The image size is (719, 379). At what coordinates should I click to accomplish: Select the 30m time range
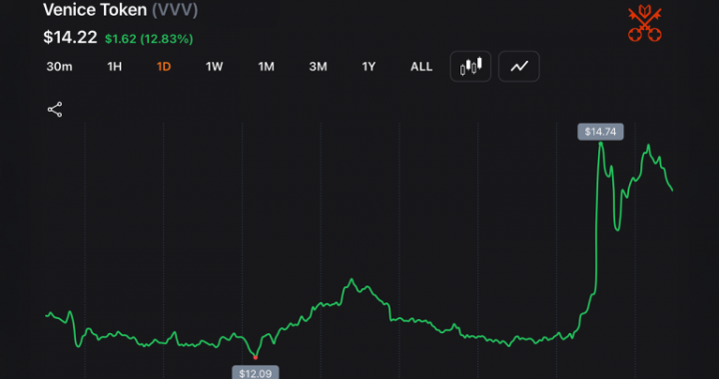pyautogui.click(x=59, y=67)
